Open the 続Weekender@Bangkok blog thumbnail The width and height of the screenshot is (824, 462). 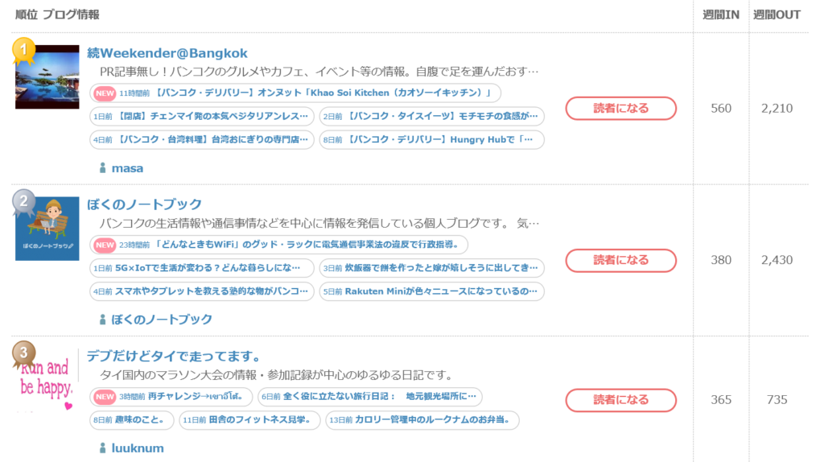tap(47, 76)
